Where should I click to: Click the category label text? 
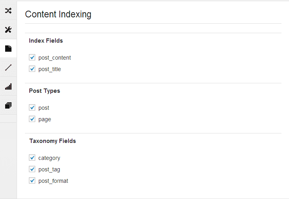click(49, 158)
